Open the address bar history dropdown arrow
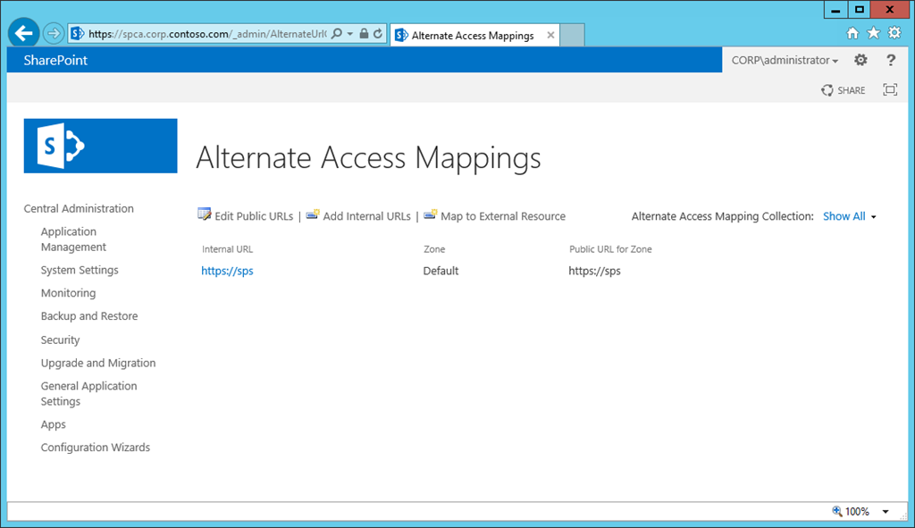Screen dimensions: 915x528 coord(350,34)
